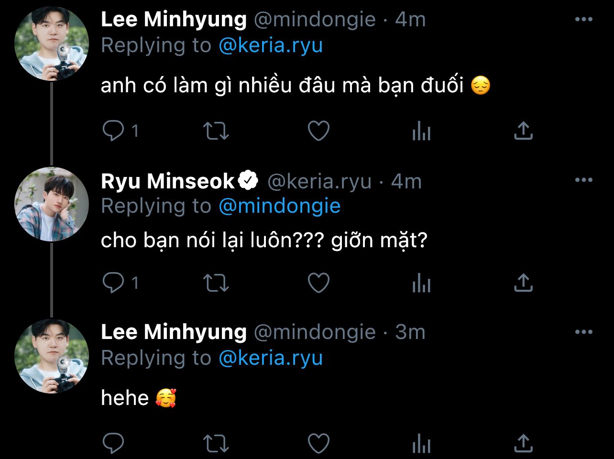Open more options on the 'hehe' tweet
This screenshot has width=614, height=459.
tap(583, 332)
